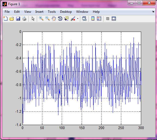Open the Tools menu
Viewport: 157px width, 140px height.
click(x=52, y=12)
